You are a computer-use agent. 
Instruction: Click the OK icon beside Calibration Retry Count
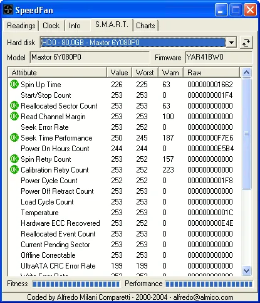14,169
